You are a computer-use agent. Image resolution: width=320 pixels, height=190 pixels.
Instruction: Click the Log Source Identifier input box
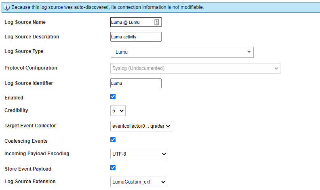(x=136, y=83)
